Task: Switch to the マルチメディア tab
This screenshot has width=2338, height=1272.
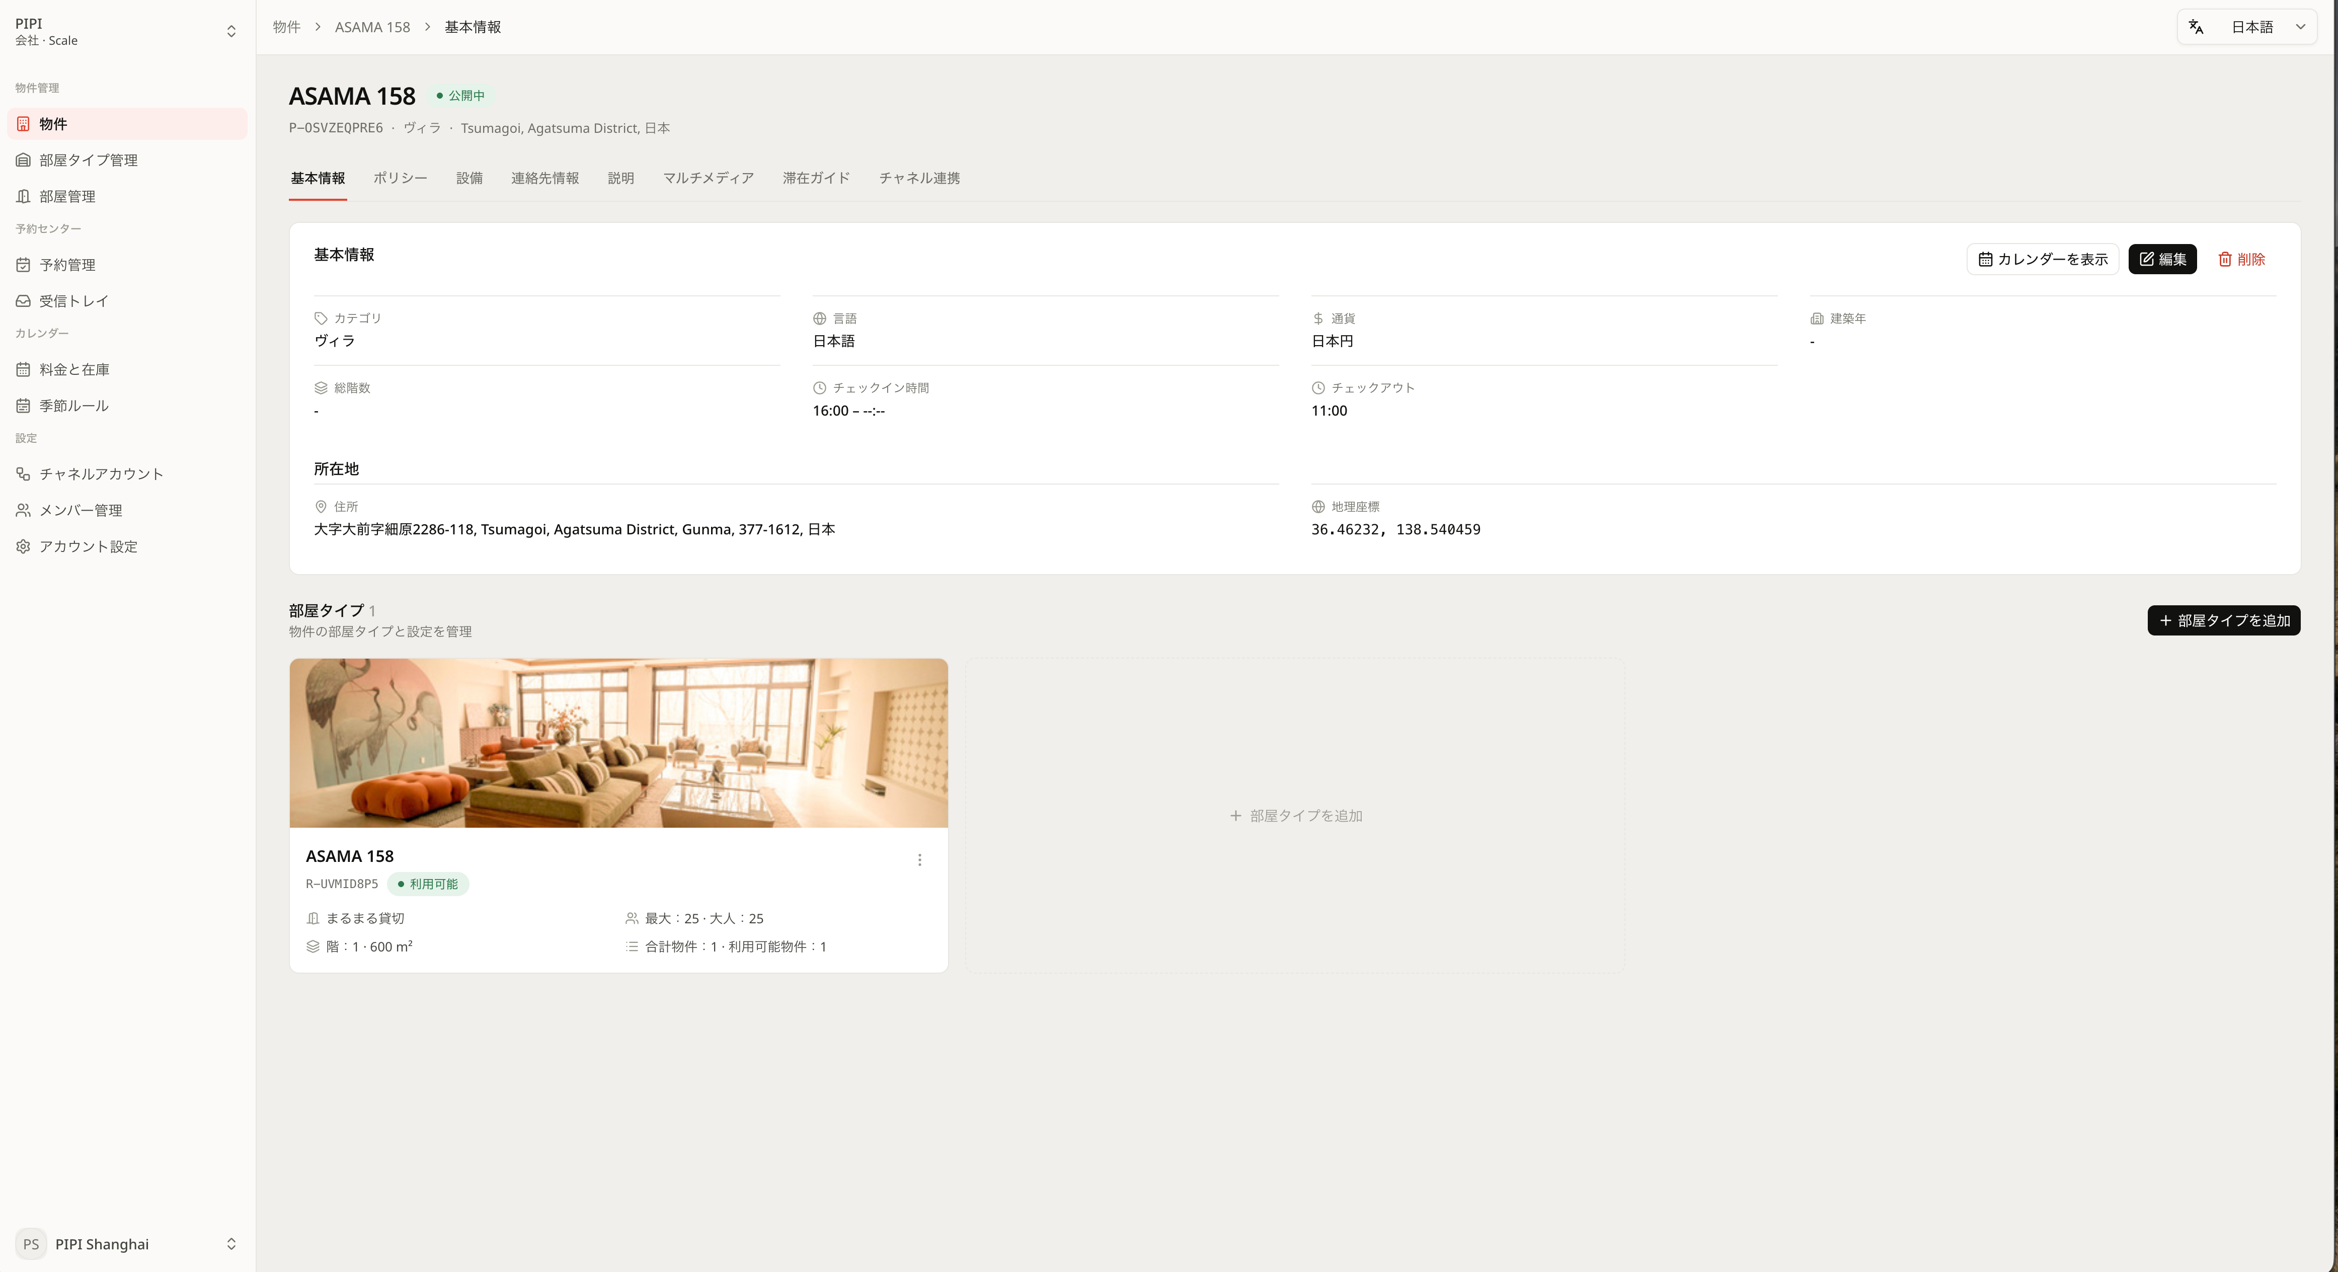Action: [708, 178]
